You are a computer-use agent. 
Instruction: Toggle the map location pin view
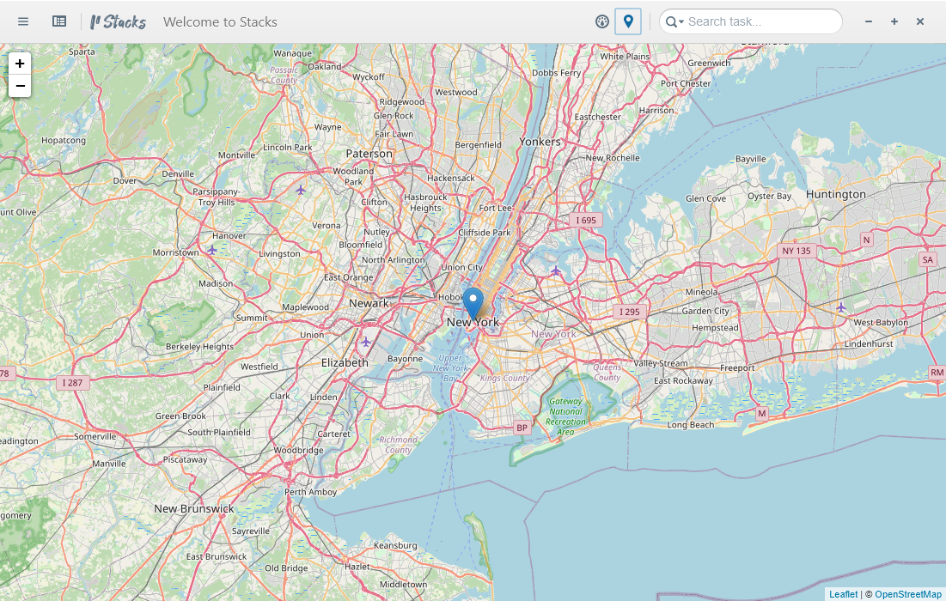(628, 21)
